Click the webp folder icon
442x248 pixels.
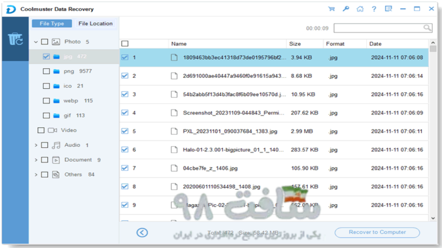point(57,101)
